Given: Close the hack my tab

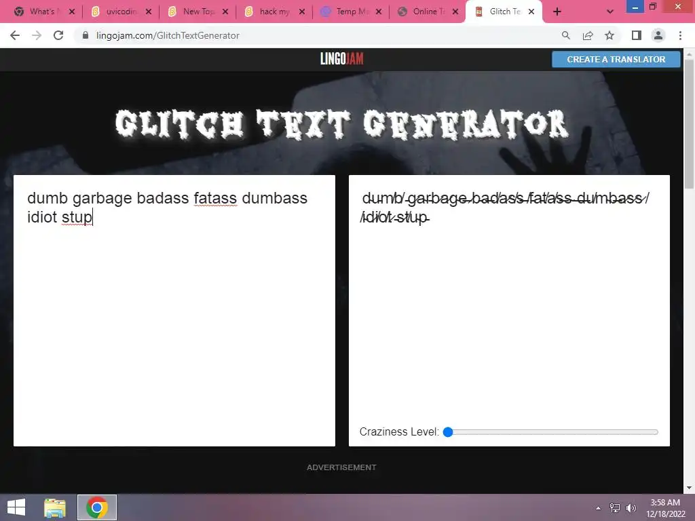Looking at the screenshot, I should point(302,12).
